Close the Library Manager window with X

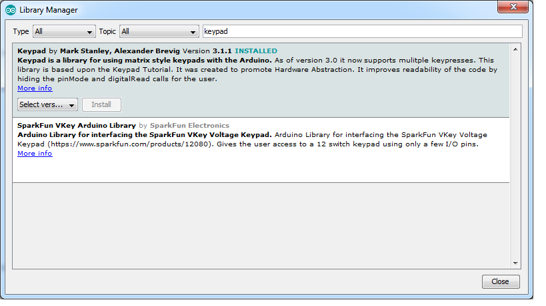pos(513,7)
